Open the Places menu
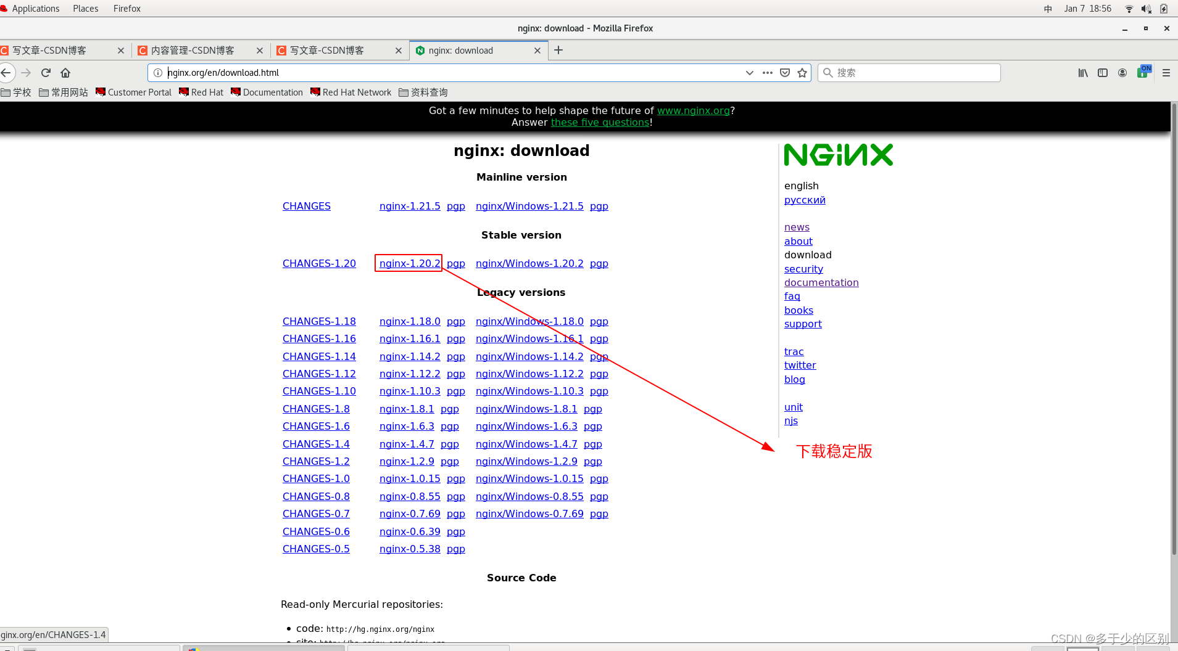The height and width of the screenshot is (651, 1178). (x=86, y=9)
